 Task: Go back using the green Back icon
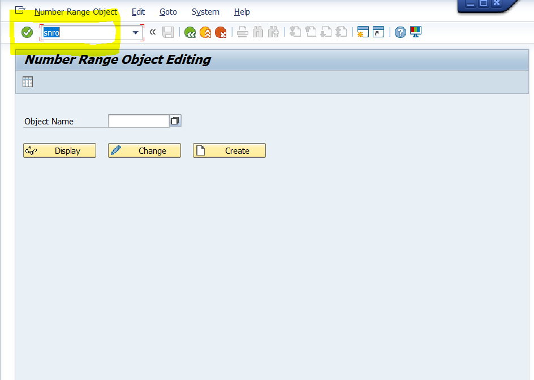(x=190, y=32)
